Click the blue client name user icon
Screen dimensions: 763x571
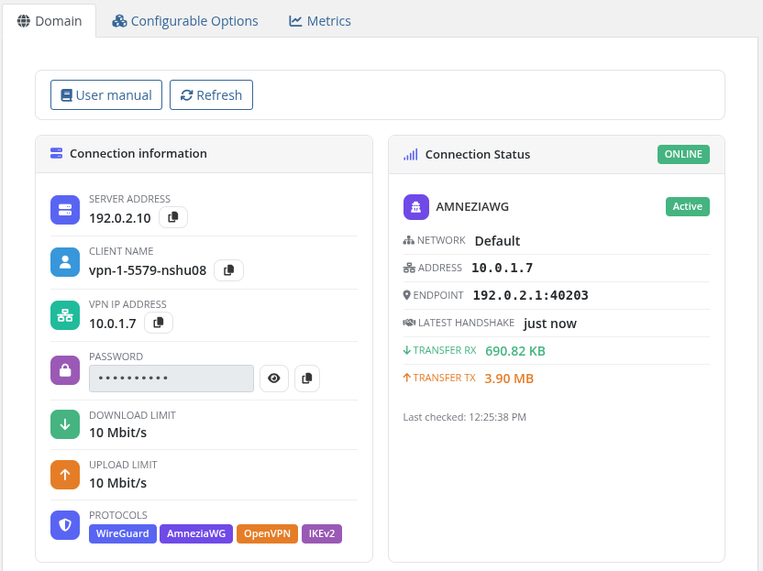(x=65, y=262)
